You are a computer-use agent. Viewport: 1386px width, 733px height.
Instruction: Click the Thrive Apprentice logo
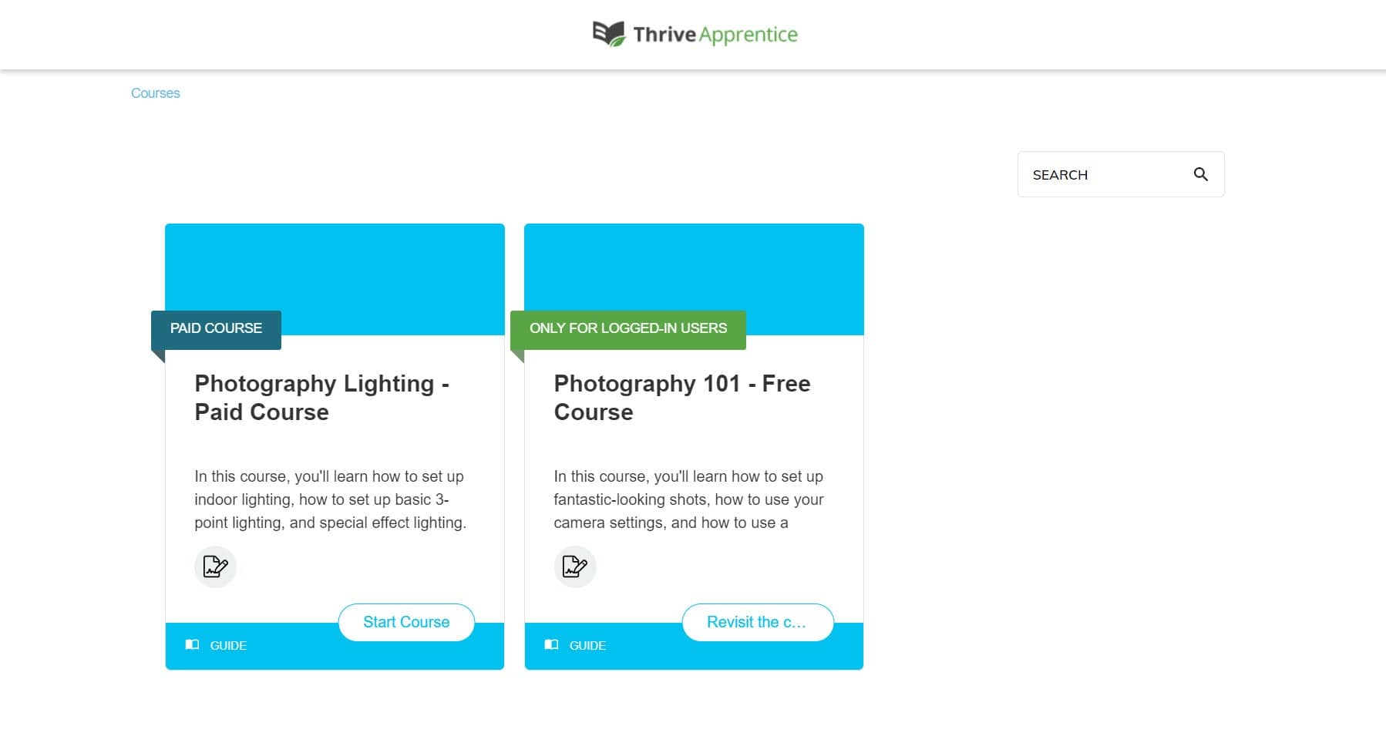tap(693, 34)
